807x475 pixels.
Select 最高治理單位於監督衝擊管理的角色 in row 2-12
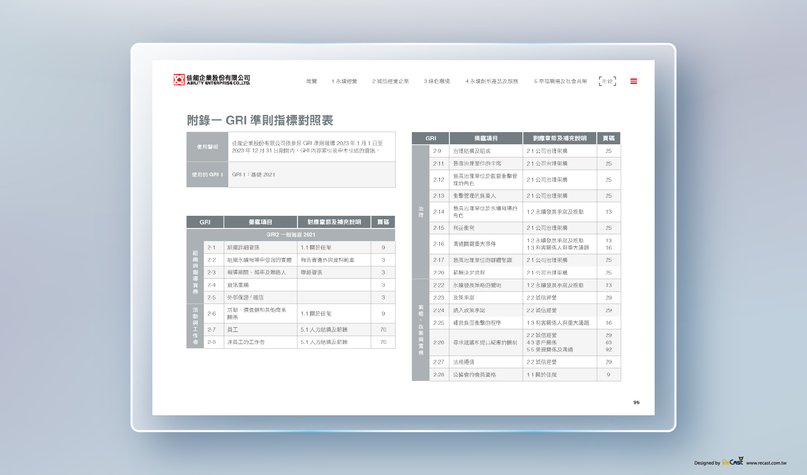[485, 180]
